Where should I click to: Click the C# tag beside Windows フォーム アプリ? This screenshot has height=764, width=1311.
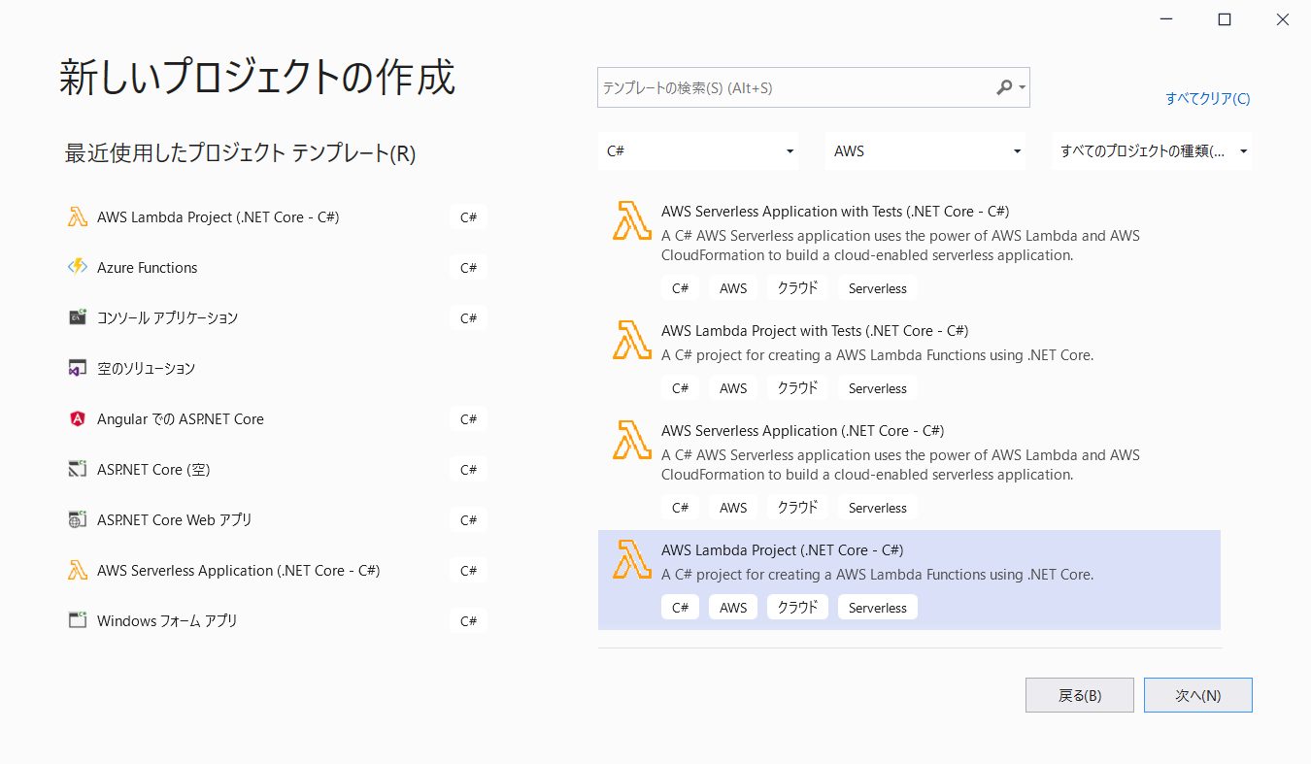pos(468,621)
